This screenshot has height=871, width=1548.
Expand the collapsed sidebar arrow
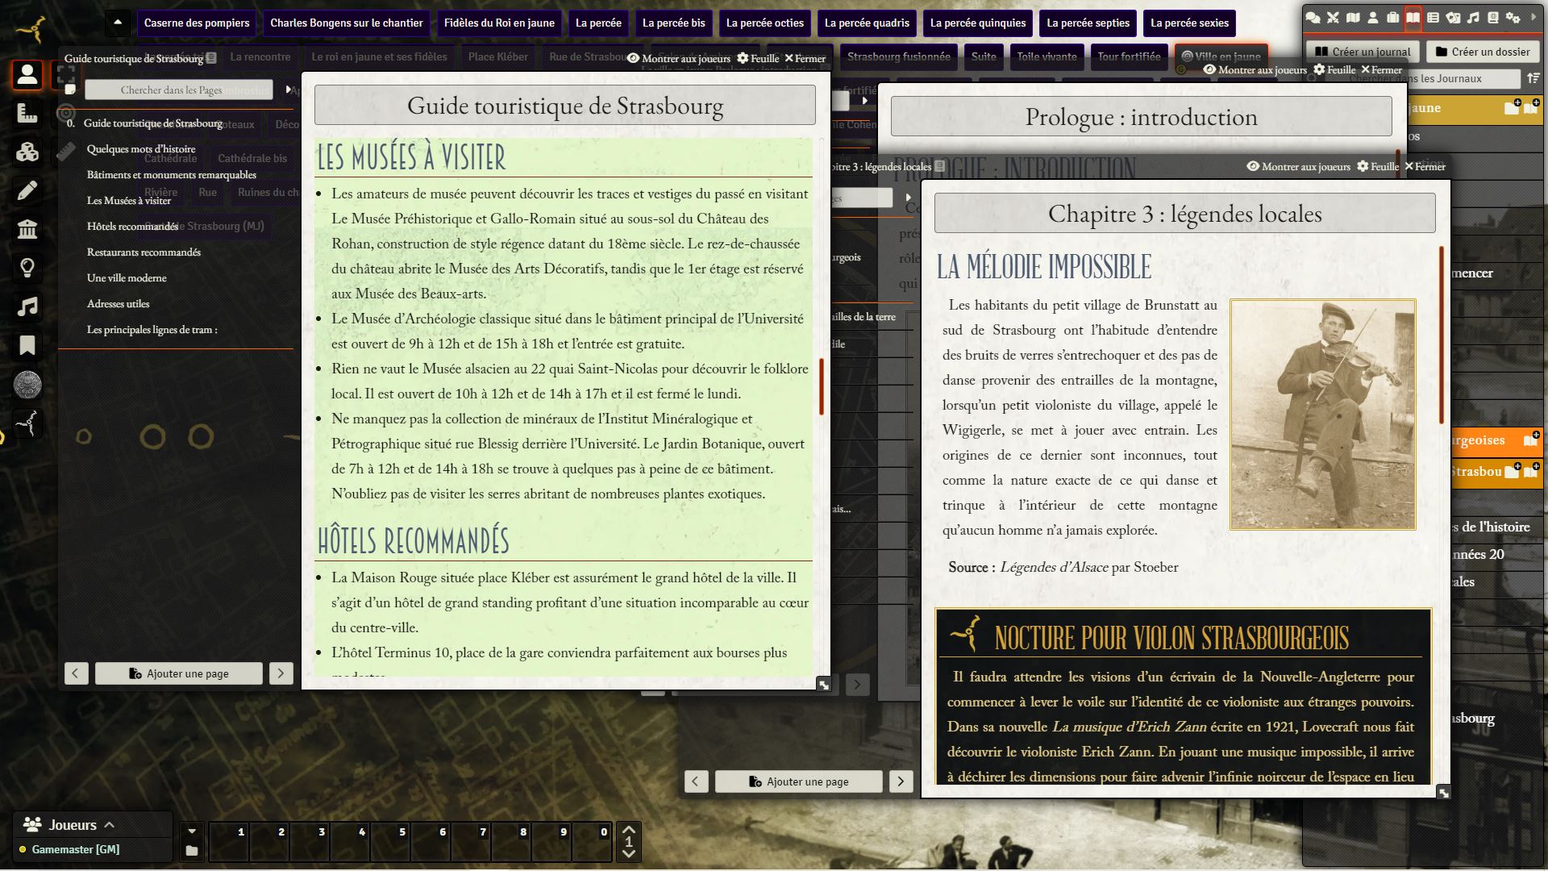click(x=1533, y=18)
